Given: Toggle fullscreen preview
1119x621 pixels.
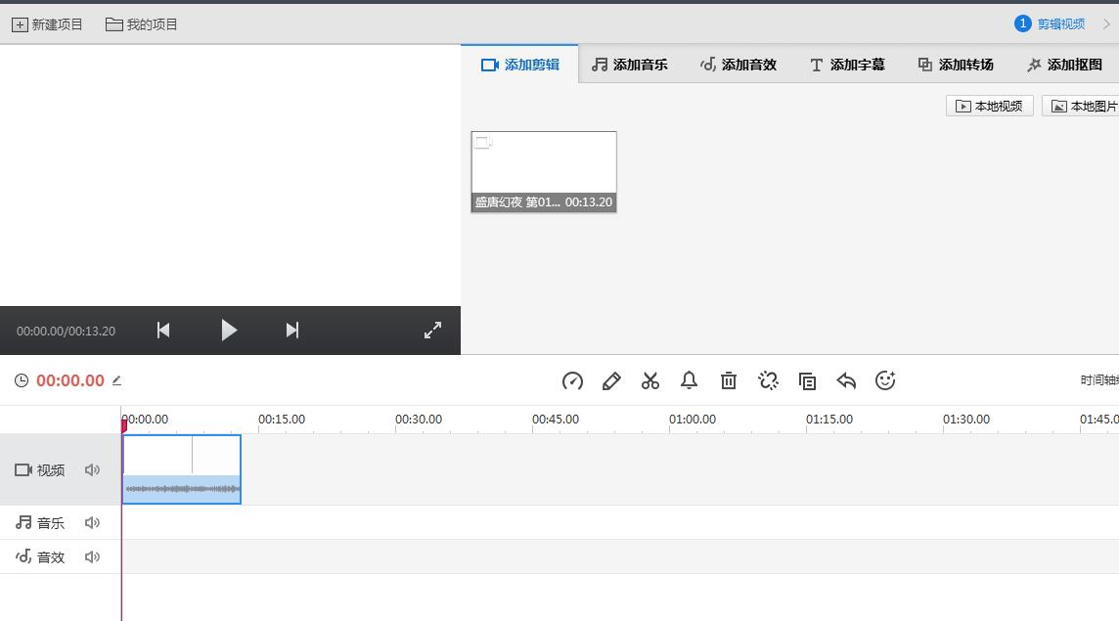Looking at the screenshot, I should pos(432,331).
